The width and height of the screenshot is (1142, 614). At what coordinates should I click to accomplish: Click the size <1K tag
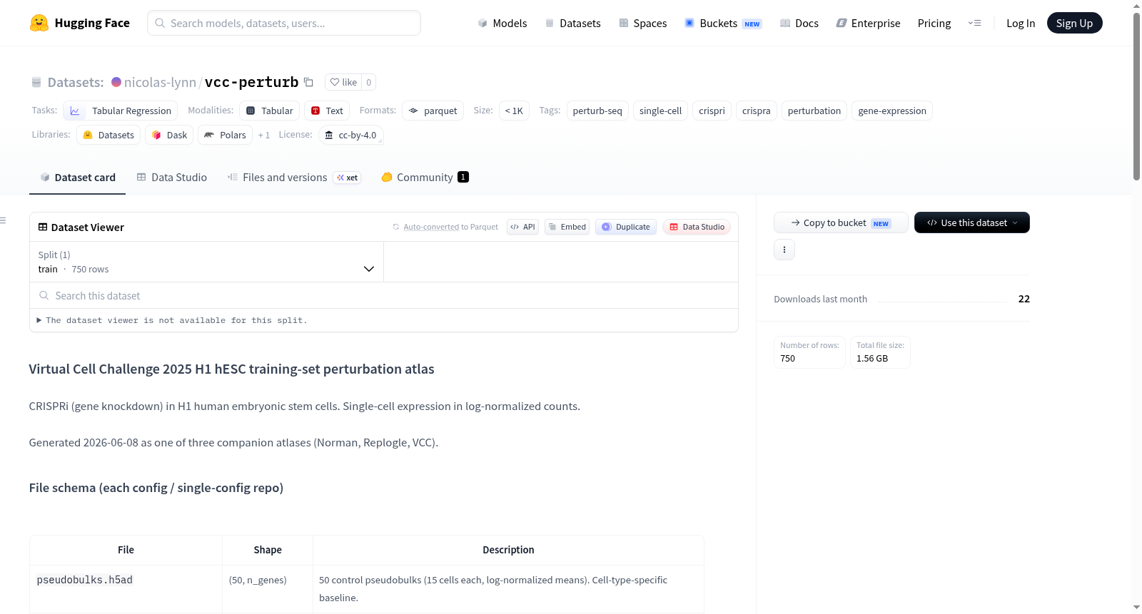tap(514, 111)
